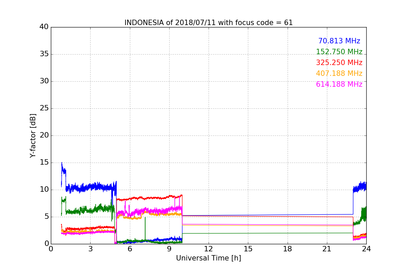This screenshot has height=271, width=407.
Task: Click y-axis tick label 30
Action: pos(44,81)
